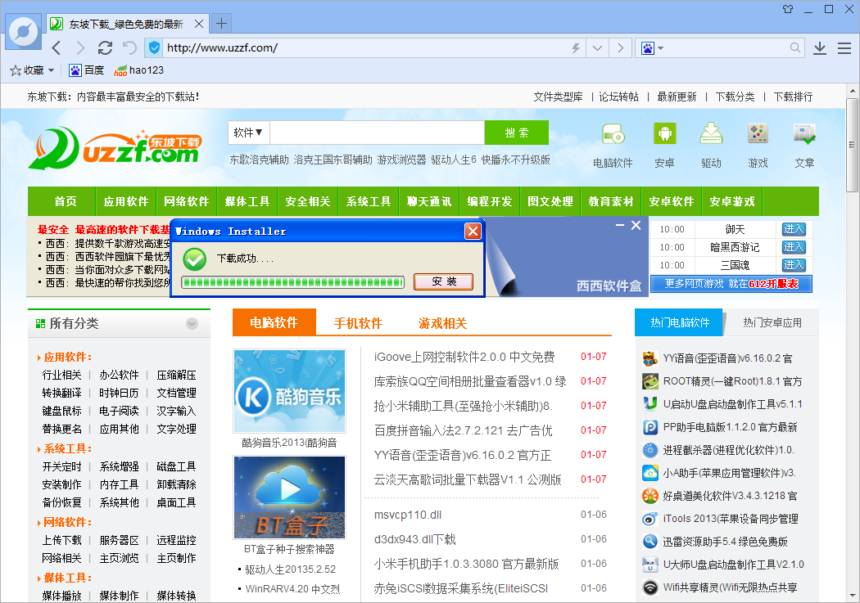
Task: Close the 西西软件盒 banner with X
Action: (636, 225)
